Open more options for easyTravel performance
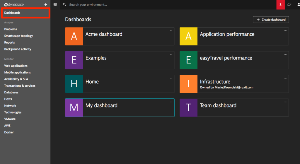This screenshot has height=164, width=300. [x=285, y=54]
